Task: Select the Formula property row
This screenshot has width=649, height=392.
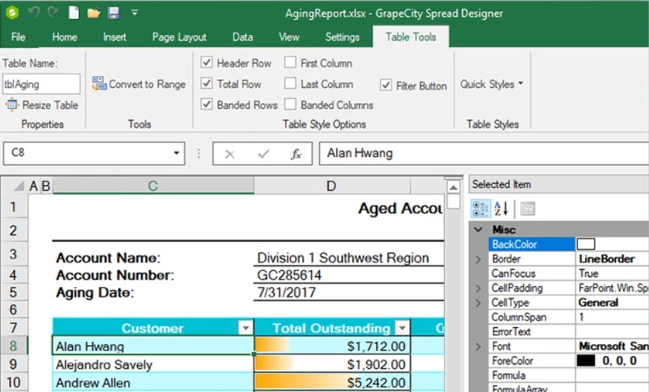Action: tap(569, 376)
